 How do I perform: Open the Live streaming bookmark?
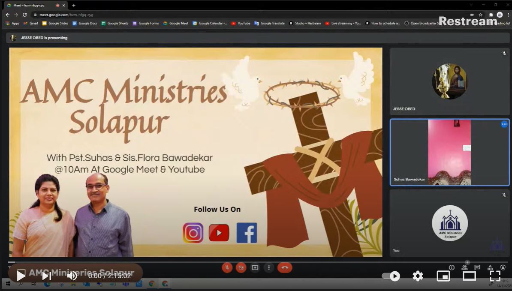(x=343, y=23)
